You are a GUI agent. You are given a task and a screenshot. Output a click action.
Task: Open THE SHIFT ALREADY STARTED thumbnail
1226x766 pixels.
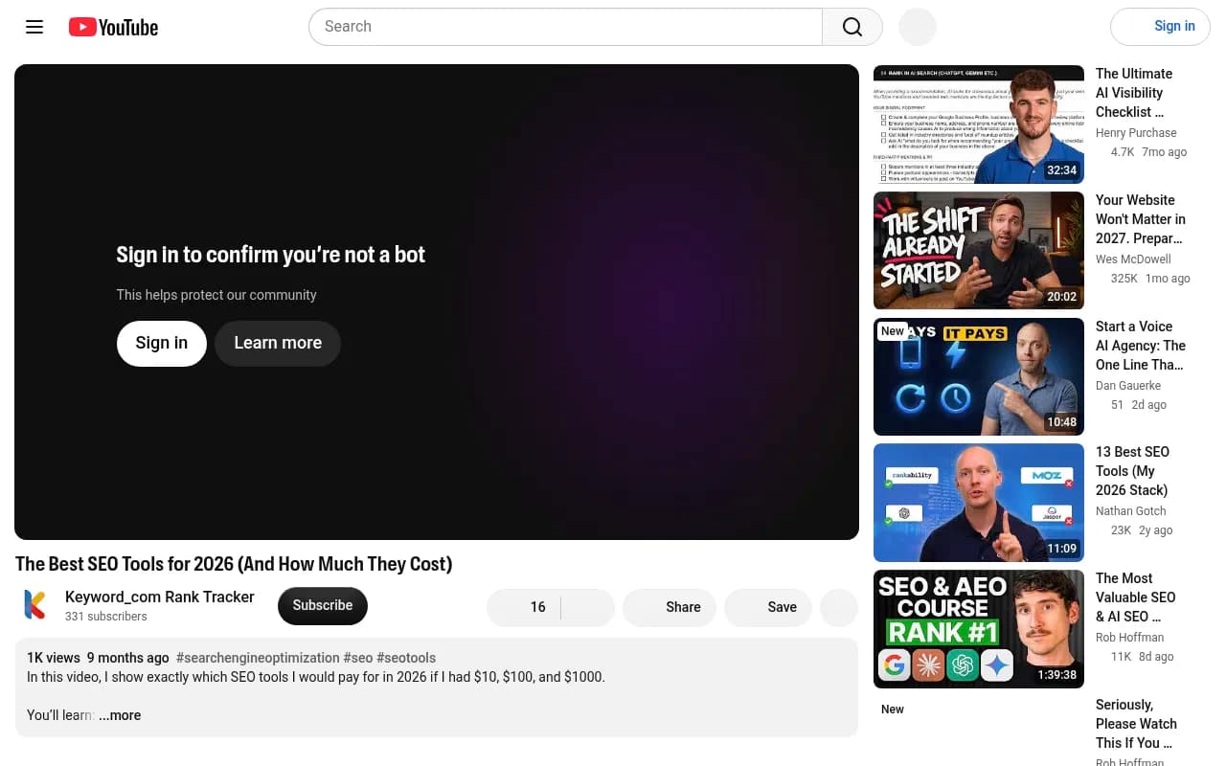click(x=979, y=251)
